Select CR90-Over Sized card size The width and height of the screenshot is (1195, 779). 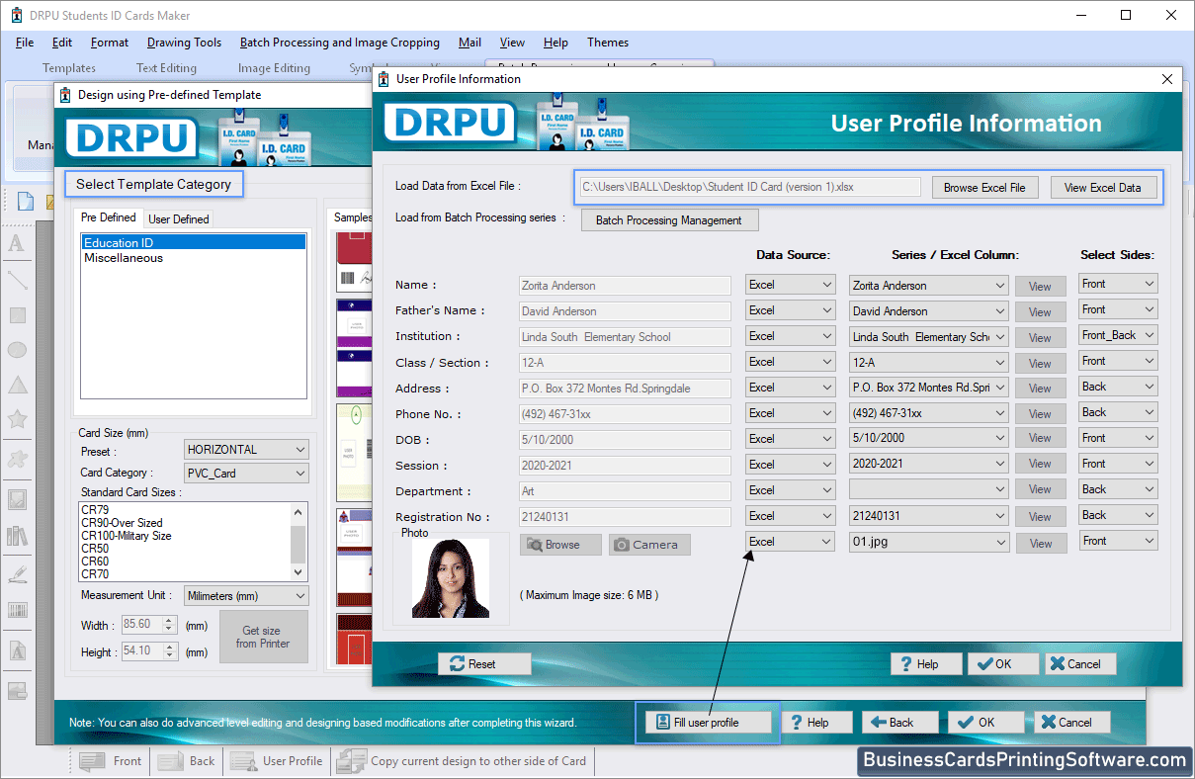pyautogui.click(x=123, y=523)
